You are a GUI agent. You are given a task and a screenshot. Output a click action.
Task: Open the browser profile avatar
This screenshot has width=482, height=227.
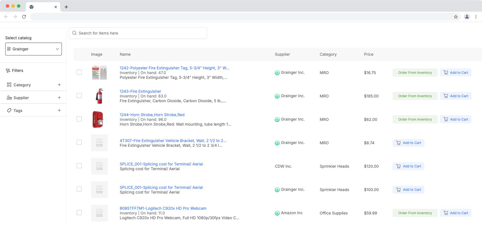click(467, 17)
